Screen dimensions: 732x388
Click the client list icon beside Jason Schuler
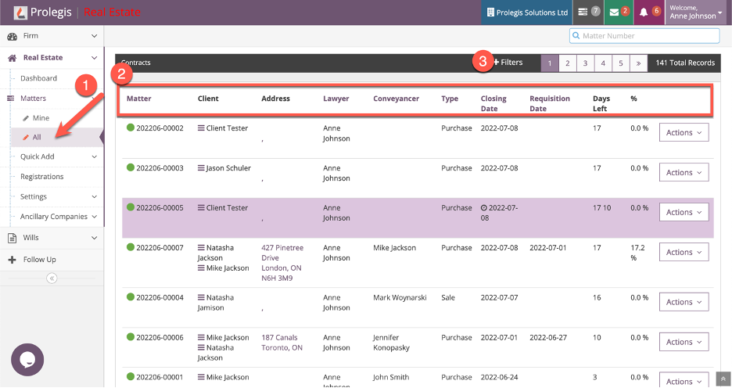pos(201,168)
